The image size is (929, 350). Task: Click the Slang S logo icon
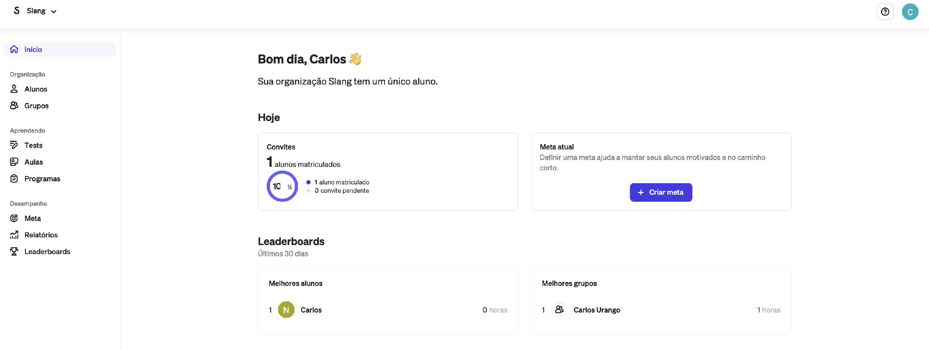[17, 11]
